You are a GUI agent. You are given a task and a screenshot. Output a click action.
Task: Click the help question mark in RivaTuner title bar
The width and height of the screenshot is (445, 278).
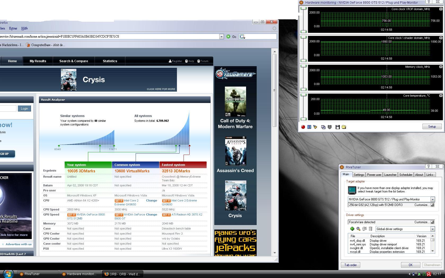428,166
